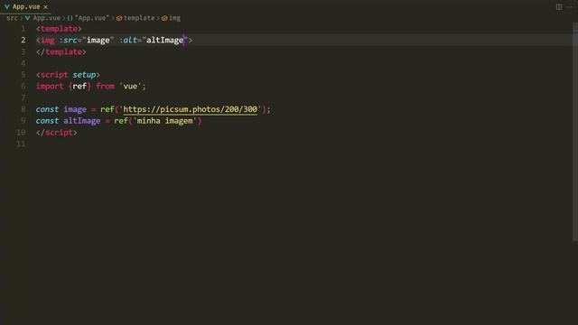Click the image variable name on line 8
The width and height of the screenshot is (578, 325).
75,109
